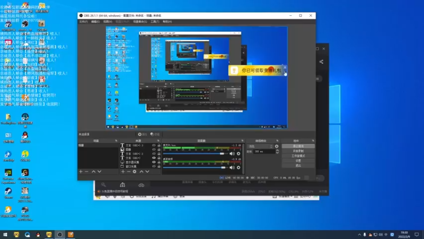Pop out the Controls dock panel

(x=313, y=141)
